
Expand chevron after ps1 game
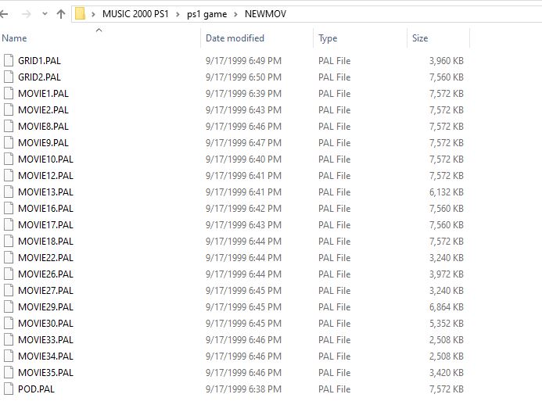pos(235,15)
